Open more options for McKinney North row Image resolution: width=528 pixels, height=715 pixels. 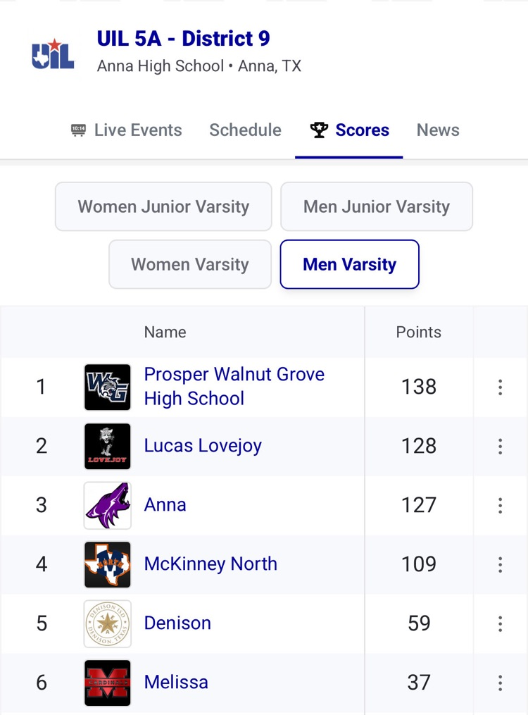coord(500,564)
